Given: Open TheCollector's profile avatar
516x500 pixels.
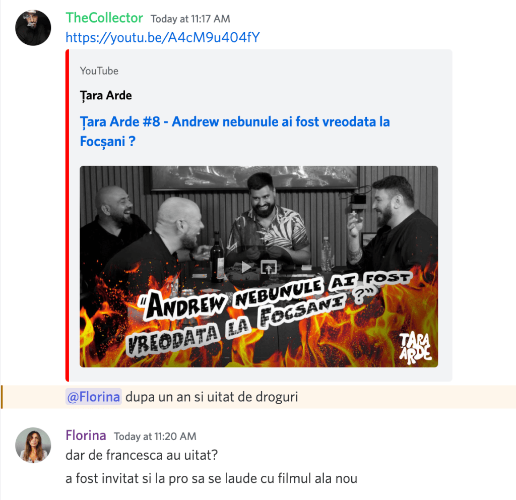Looking at the screenshot, I should [x=33, y=28].
